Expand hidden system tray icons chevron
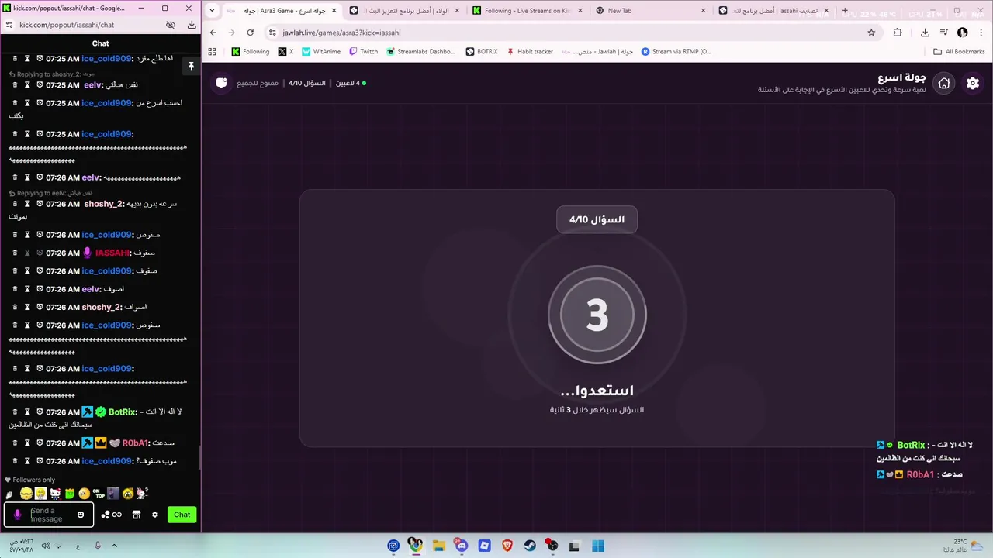The image size is (993, 558). [x=114, y=546]
